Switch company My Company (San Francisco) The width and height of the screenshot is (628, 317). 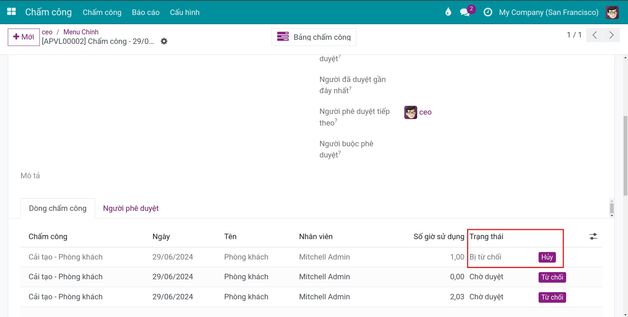548,12
